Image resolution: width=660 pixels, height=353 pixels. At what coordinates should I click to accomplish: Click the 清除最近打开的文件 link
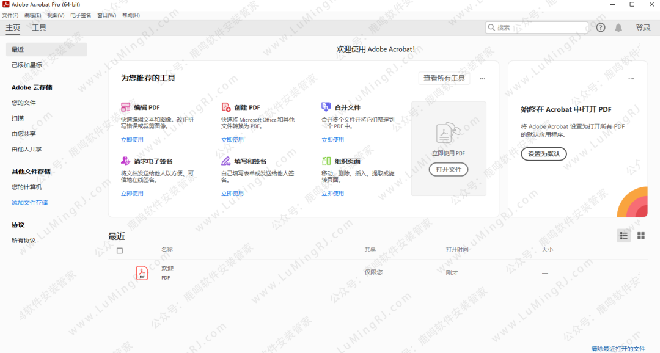(x=618, y=349)
